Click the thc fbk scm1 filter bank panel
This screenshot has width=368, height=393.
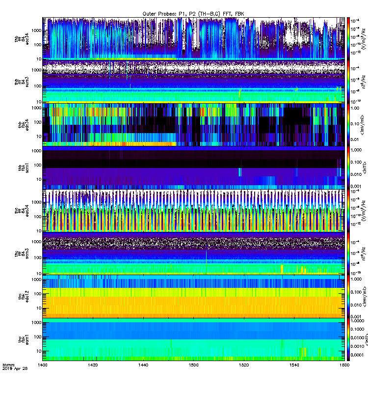pyautogui.click(x=193, y=339)
